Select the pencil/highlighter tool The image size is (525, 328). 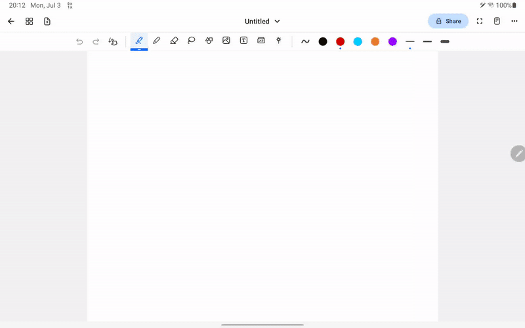[x=156, y=41]
